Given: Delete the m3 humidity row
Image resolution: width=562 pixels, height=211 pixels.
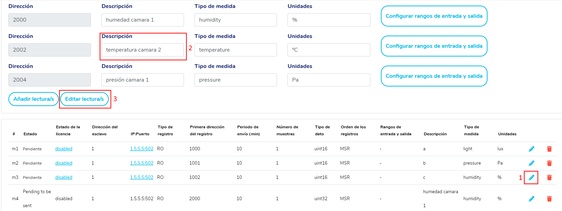Looking at the screenshot, I should (x=549, y=178).
